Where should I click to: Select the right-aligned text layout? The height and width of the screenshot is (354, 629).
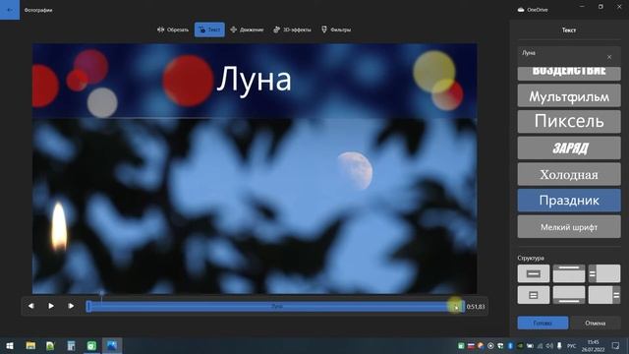click(x=604, y=295)
